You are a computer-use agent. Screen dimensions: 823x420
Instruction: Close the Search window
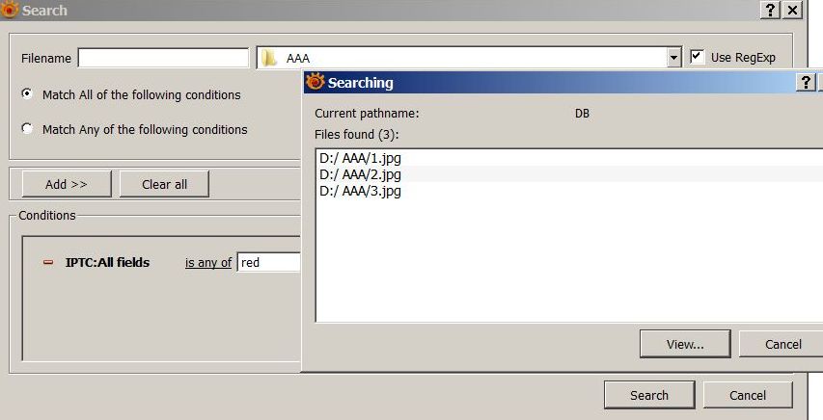[792, 10]
